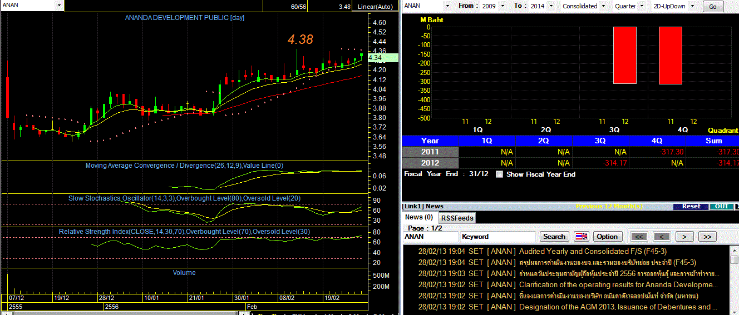The image size is (739, 315).
Task: Click the ANAN symbol field in news search
Action: pyautogui.click(x=431, y=237)
